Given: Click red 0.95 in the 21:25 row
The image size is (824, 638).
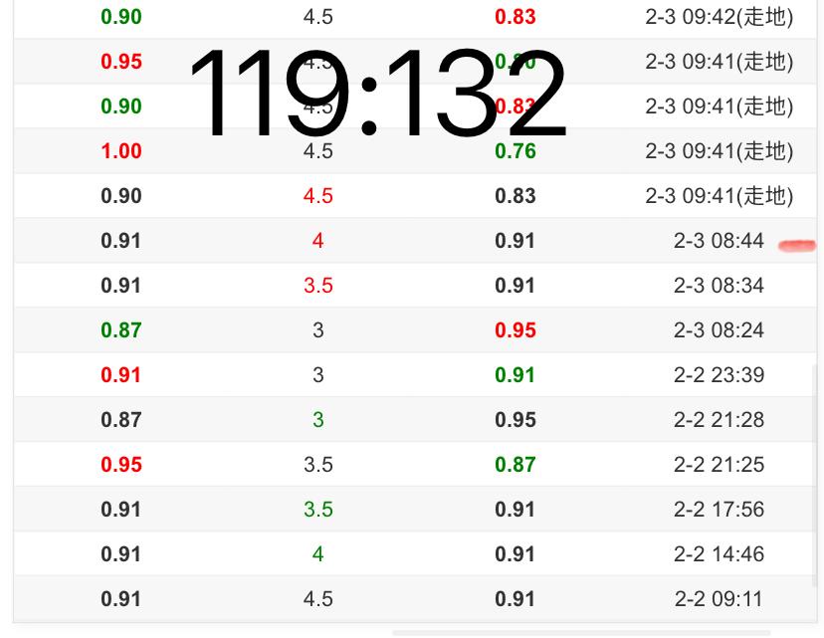Looking at the screenshot, I should (x=120, y=465).
